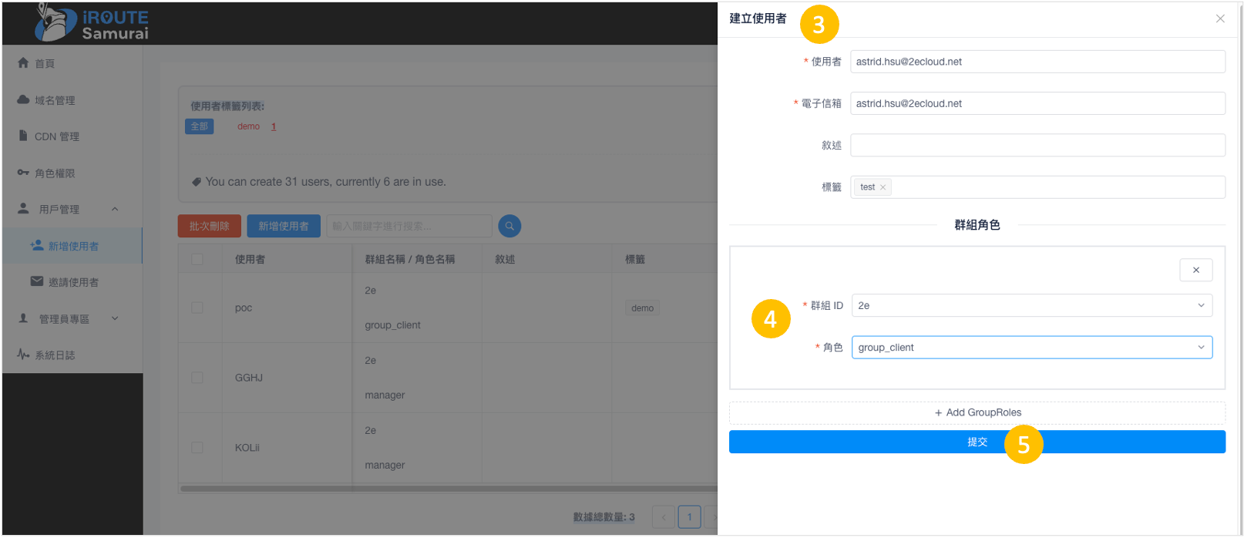Click the envelope icon for 邀請使用者
The image size is (1244, 538).
coord(37,281)
